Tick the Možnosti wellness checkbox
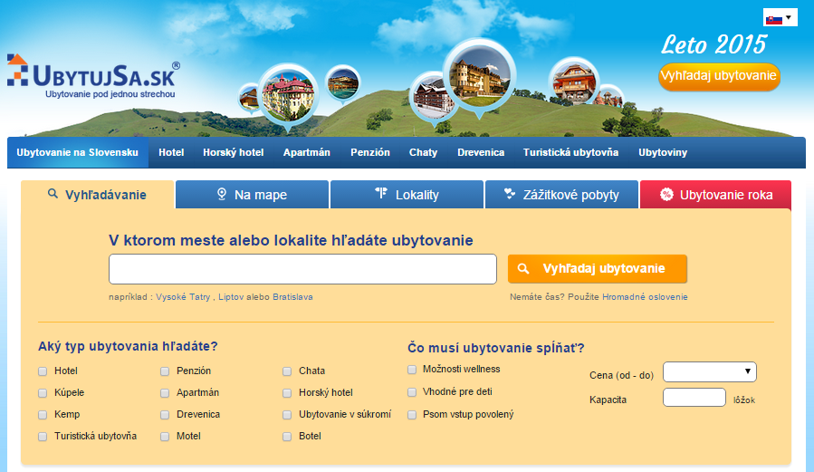 coord(412,370)
